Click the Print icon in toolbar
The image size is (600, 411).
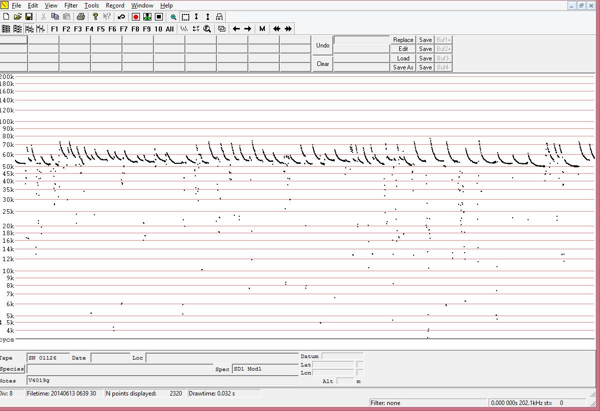click(81, 16)
